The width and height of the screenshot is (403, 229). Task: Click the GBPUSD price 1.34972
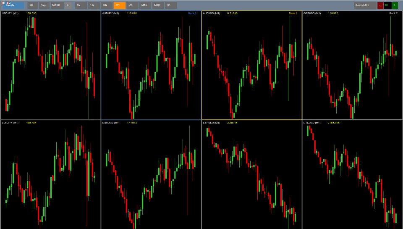pyautogui.click(x=333, y=13)
